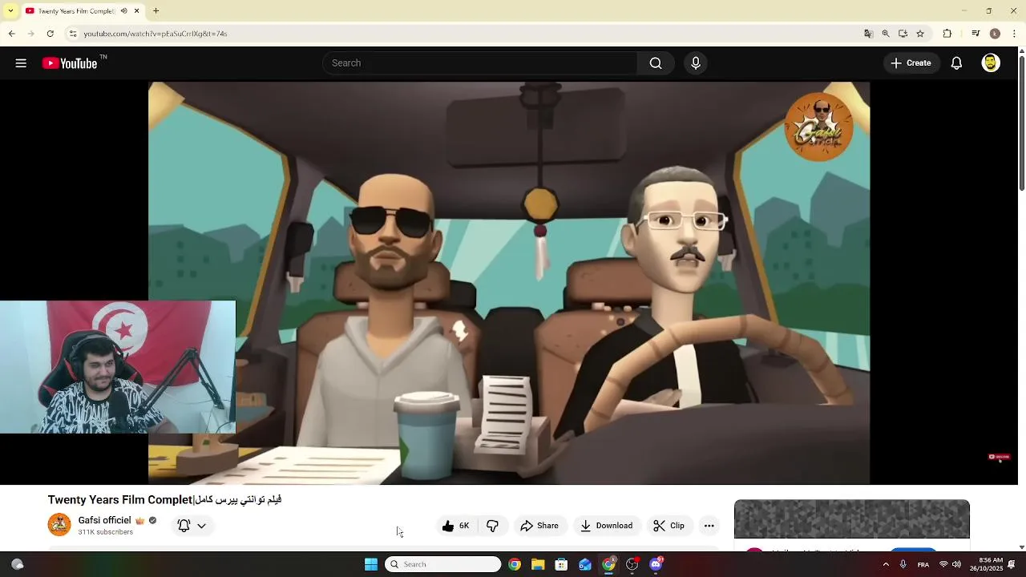Click the 6K like count
This screenshot has height=577, width=1026.
coord(464,526)
